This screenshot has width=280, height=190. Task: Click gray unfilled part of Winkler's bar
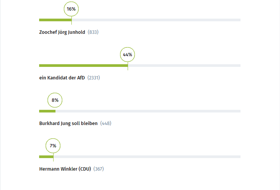[147, 157]
